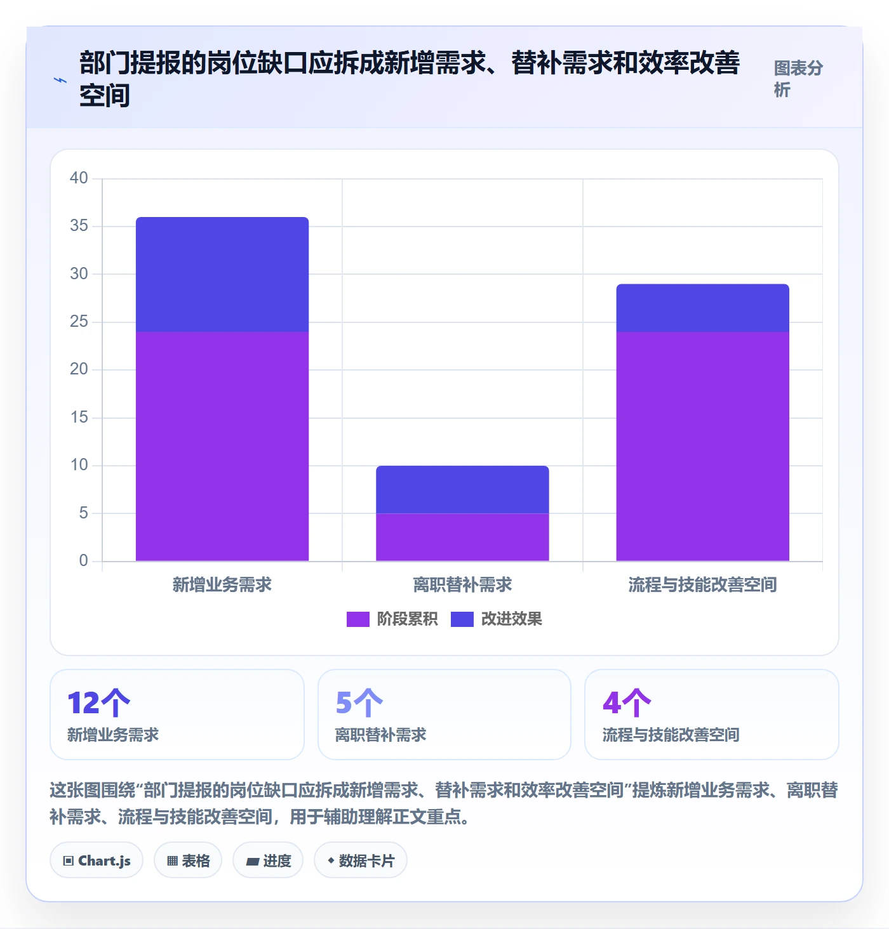Toggle the 阶段累积 legend item
The height and width of the screenshot is (929, 889).
click(392, 619)
